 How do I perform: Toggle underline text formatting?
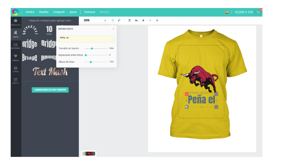coord(157,20)
